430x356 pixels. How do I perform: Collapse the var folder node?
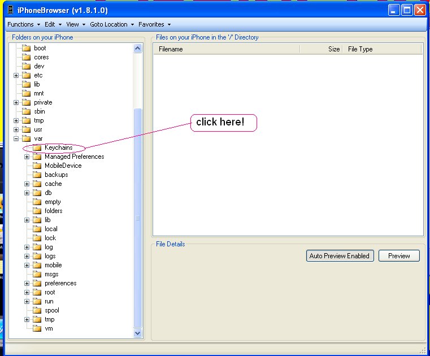click(16, 139)
